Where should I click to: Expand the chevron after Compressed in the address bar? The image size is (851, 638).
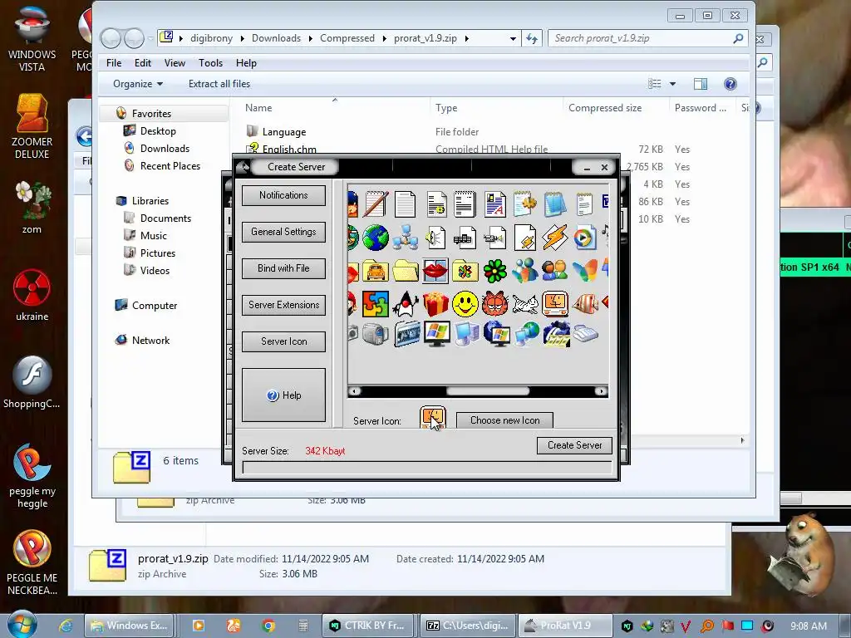[384, 38]
